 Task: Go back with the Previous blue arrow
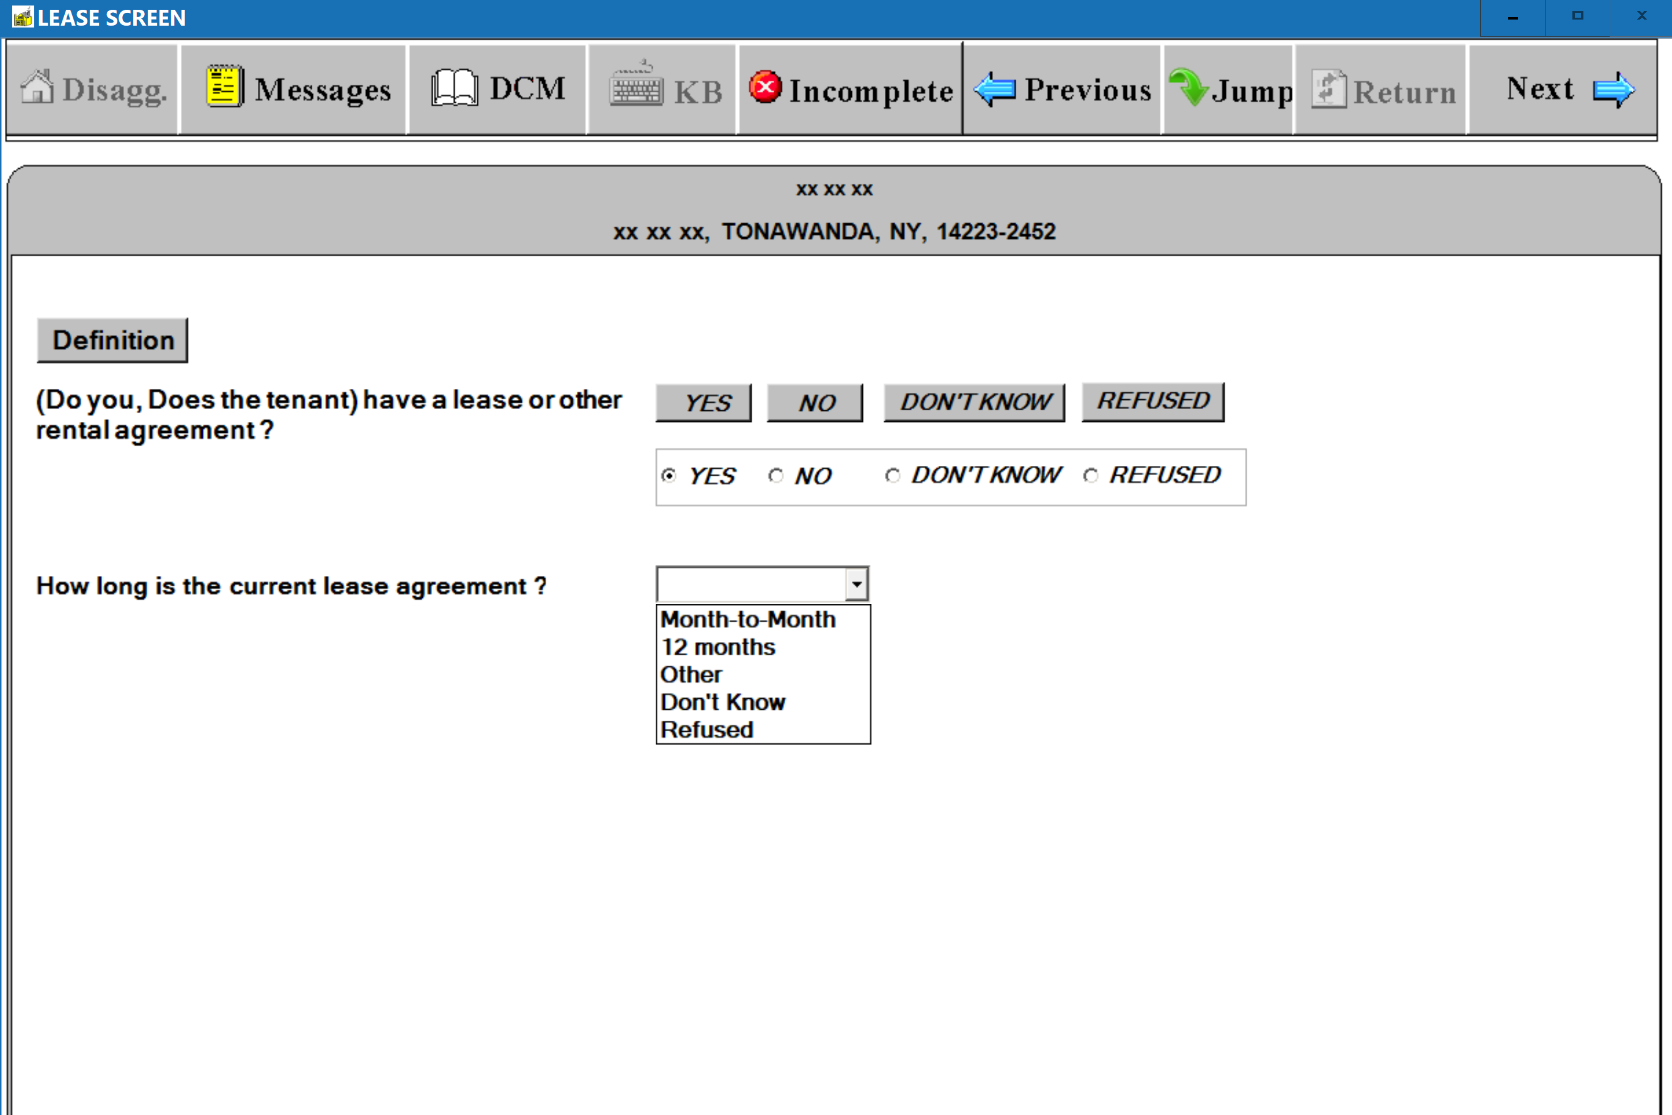994,89
